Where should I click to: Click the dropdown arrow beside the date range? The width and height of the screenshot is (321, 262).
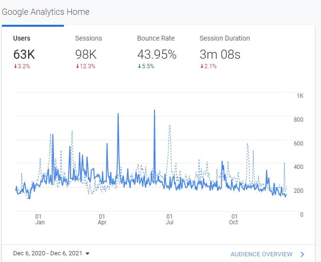87,253
